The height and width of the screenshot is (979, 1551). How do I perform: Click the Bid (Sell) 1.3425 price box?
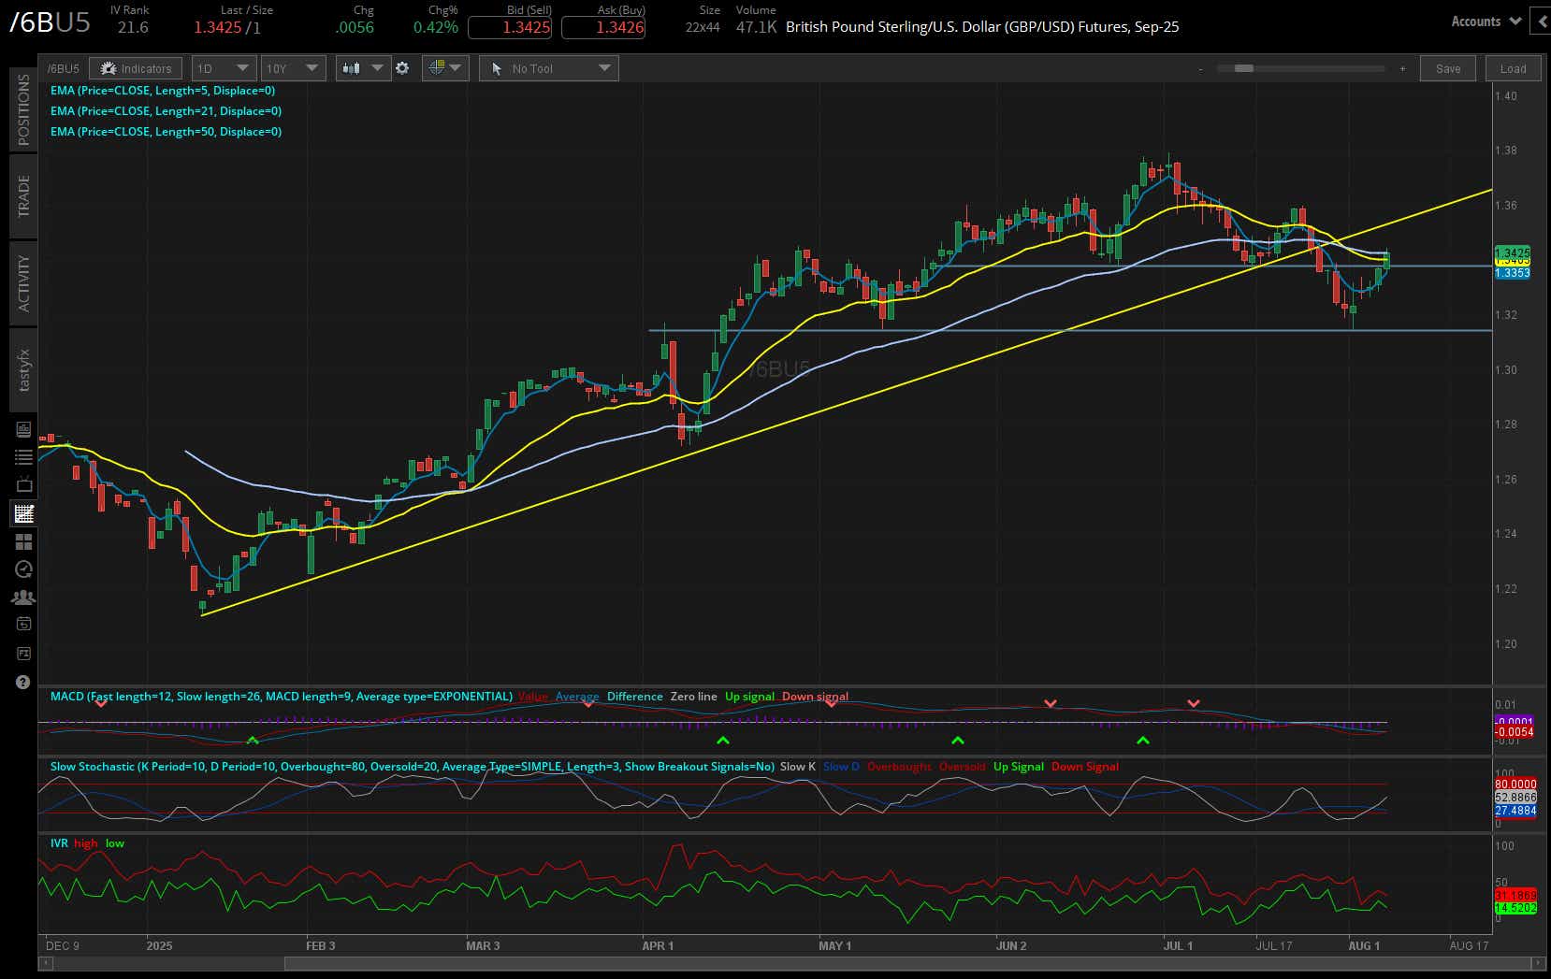click(x=510, y=27)
